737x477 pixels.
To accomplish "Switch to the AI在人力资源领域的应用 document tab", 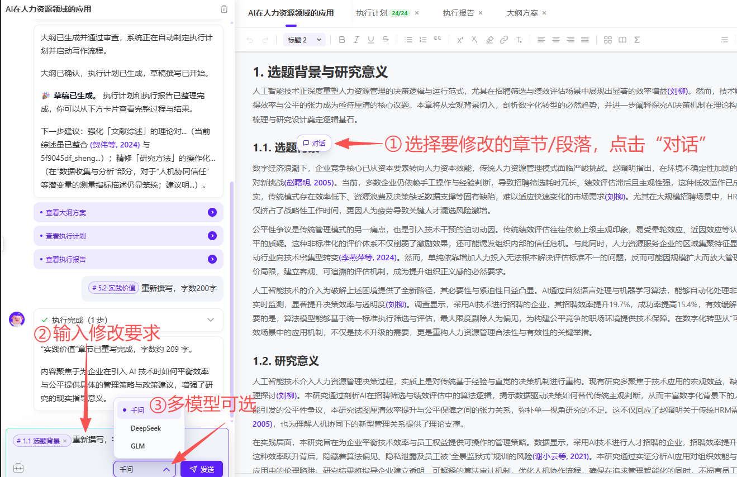I will point(291,13).
